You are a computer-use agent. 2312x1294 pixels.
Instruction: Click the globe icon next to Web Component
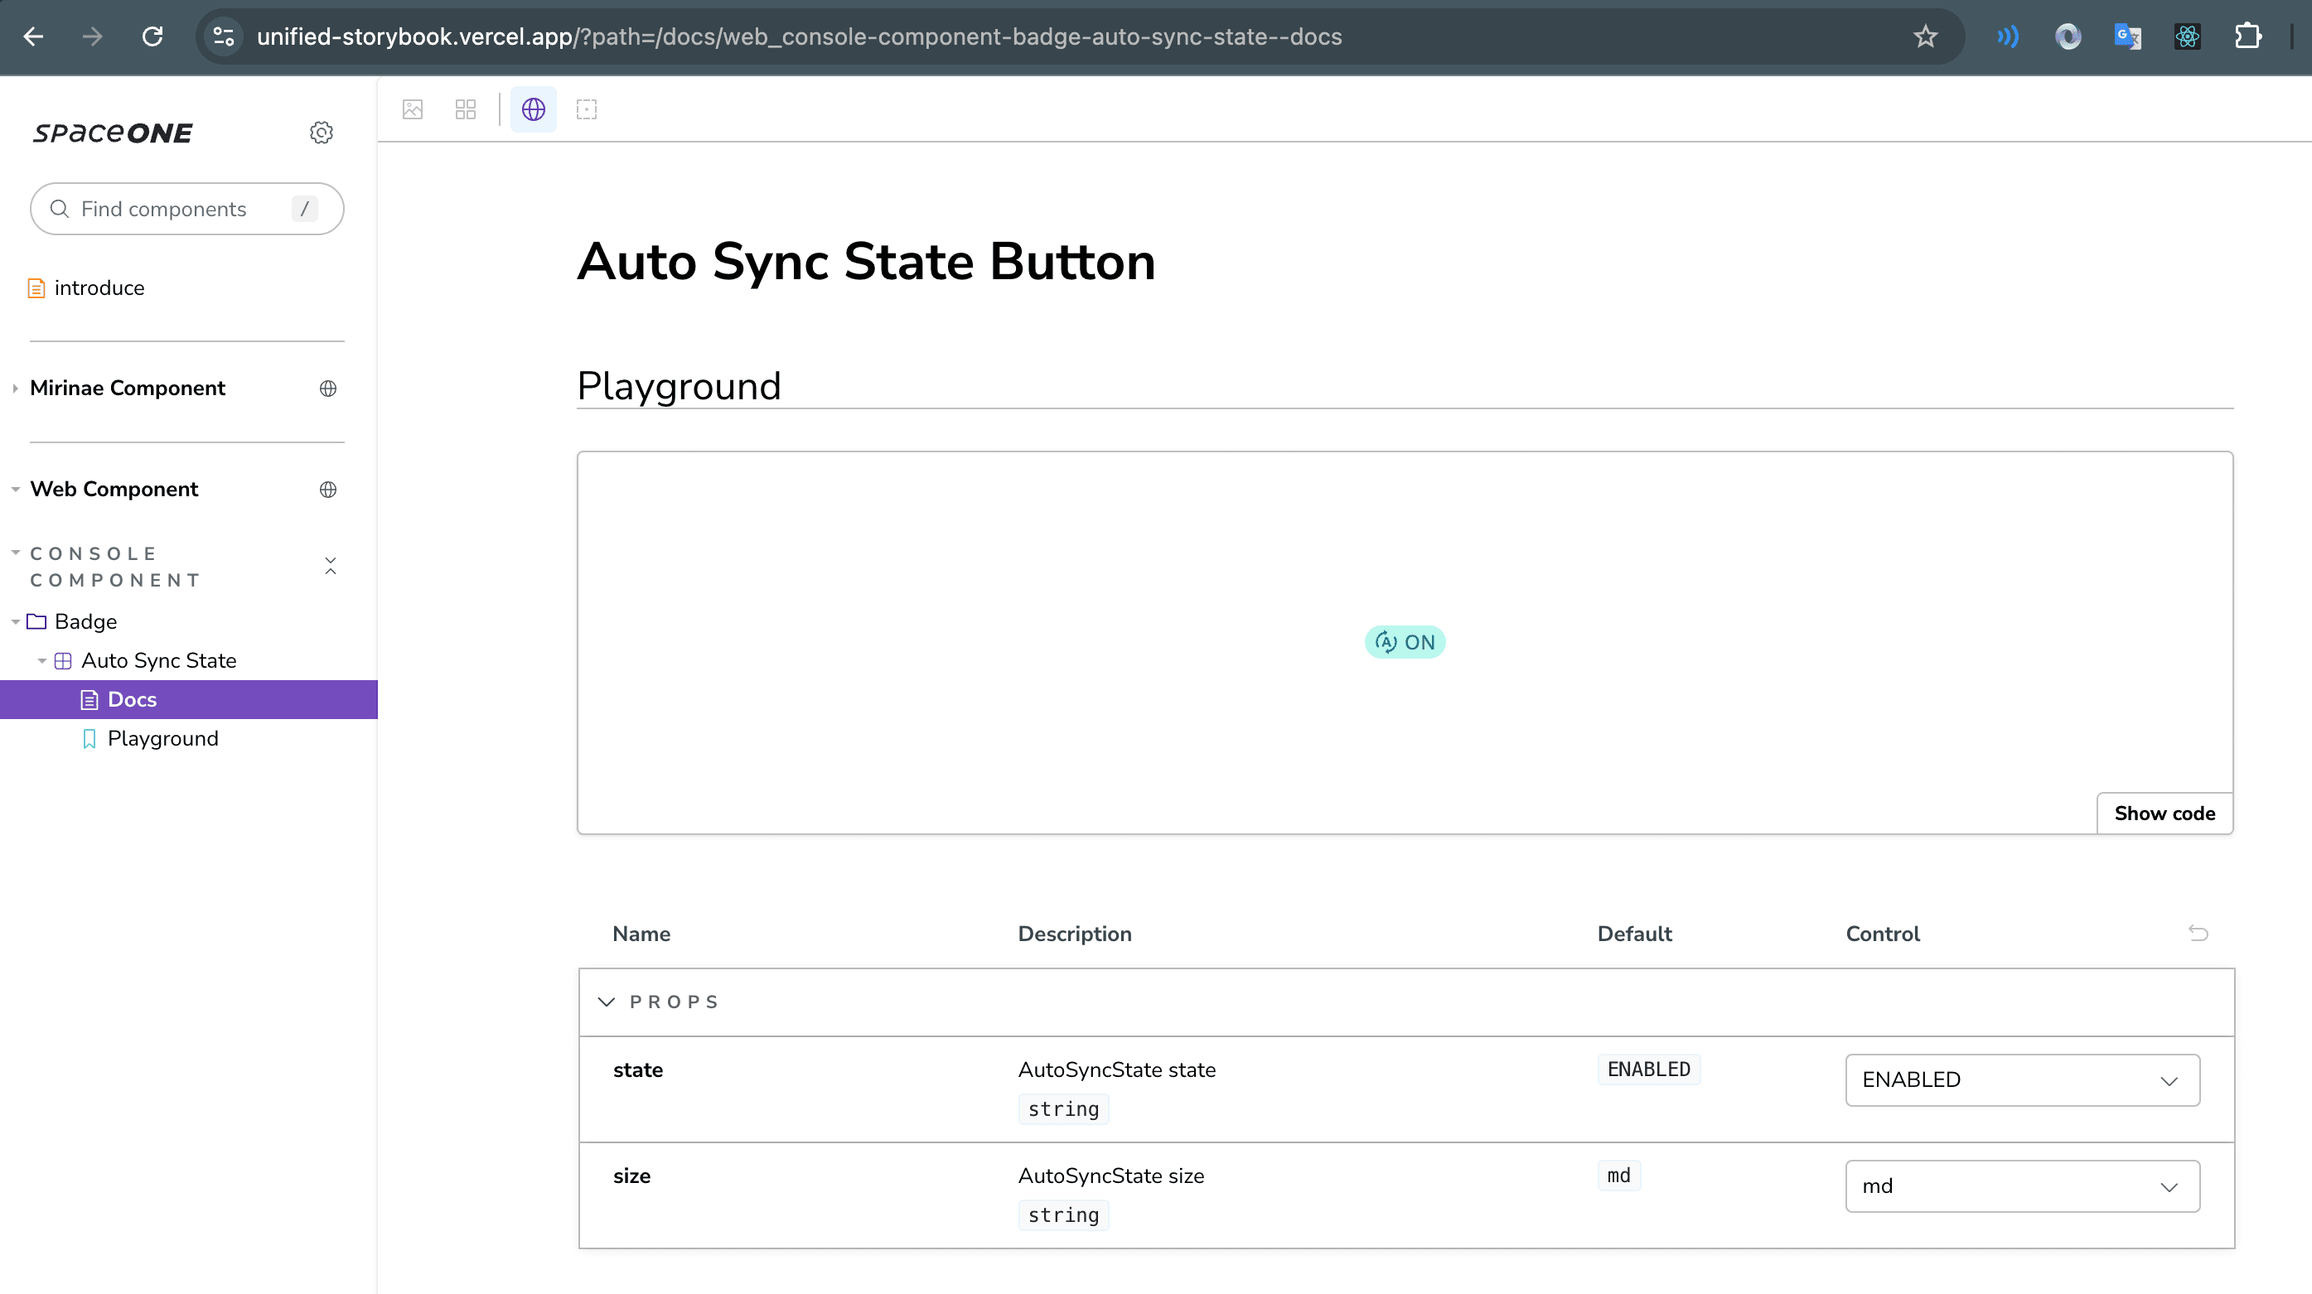(x=328, y=490)
